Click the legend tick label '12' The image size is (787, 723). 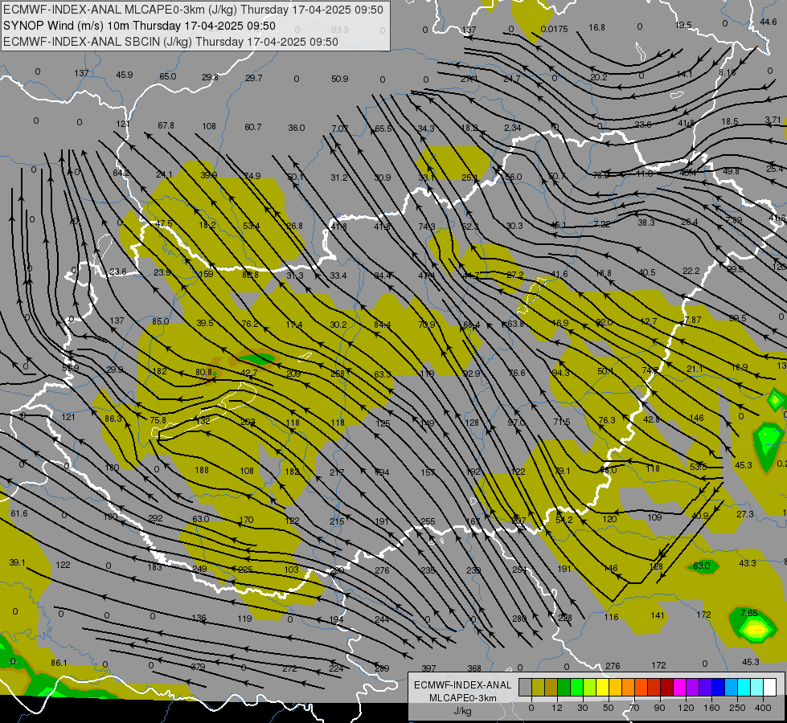[557, 708]
